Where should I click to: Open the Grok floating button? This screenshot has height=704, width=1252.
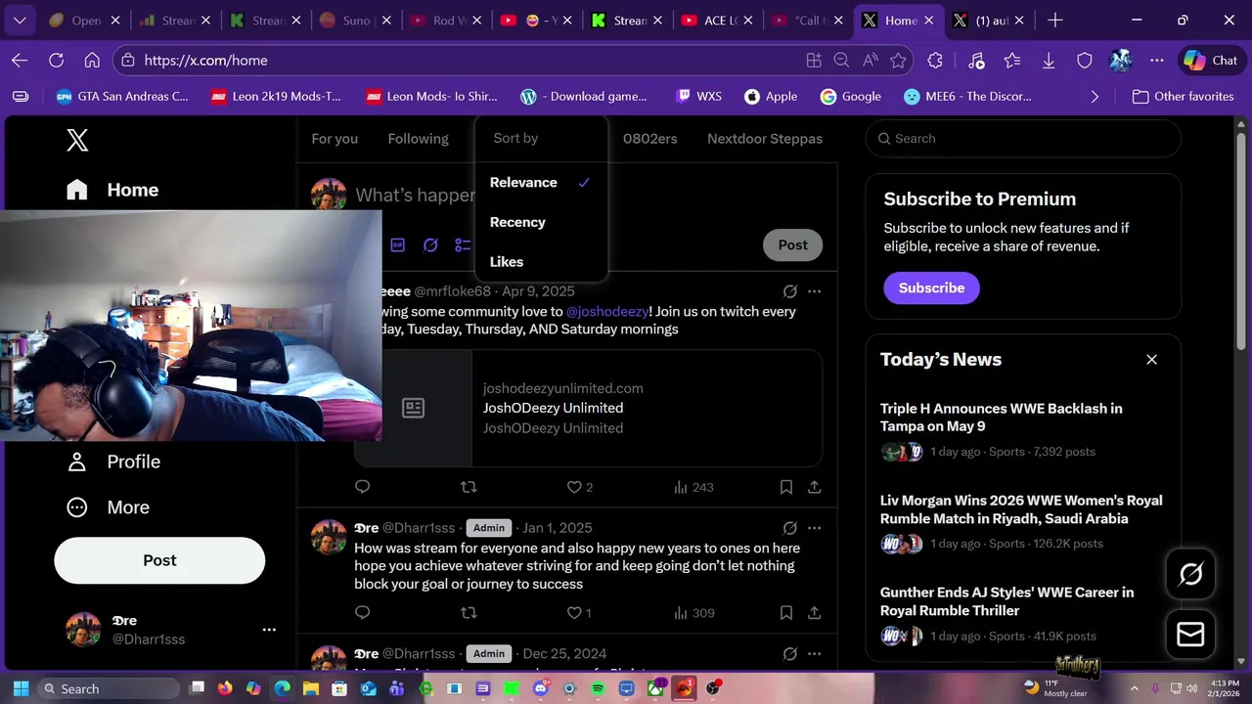(x=1190, y=574)
